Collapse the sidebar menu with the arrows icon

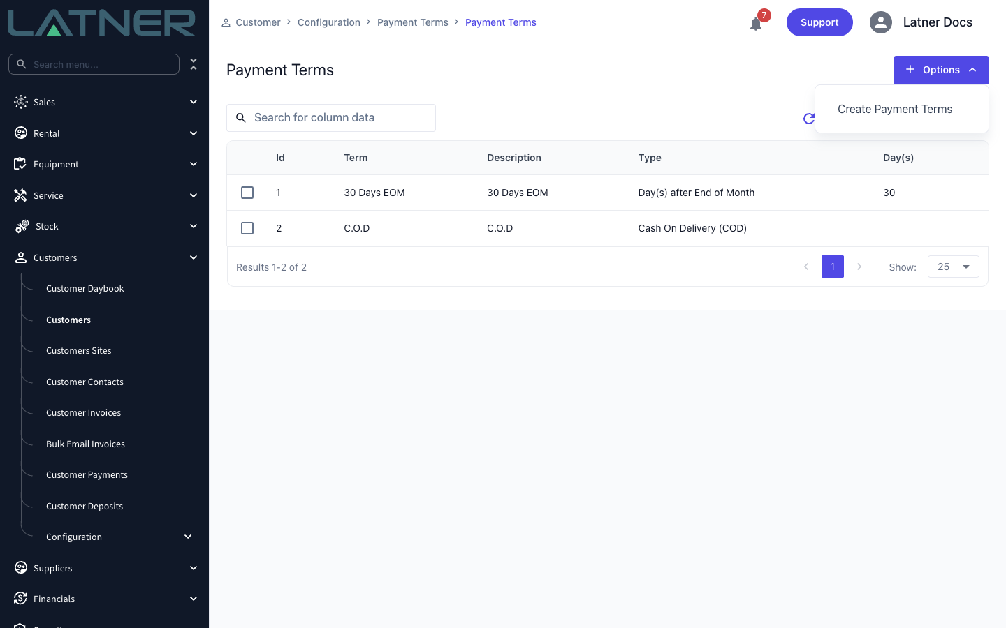click(x=194, y=64)
